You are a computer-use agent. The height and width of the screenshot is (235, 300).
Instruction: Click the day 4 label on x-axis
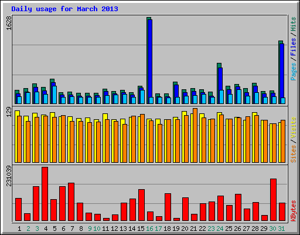point(46,229)
